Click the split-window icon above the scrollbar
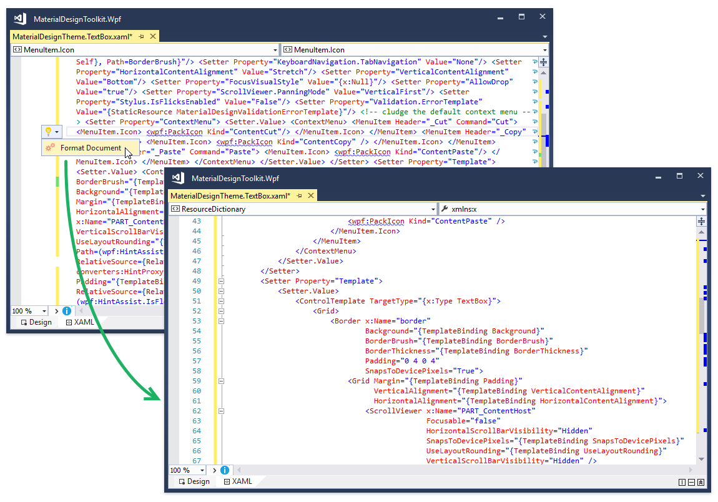Viewport: 718px width, 502px height. click(701, 221)
